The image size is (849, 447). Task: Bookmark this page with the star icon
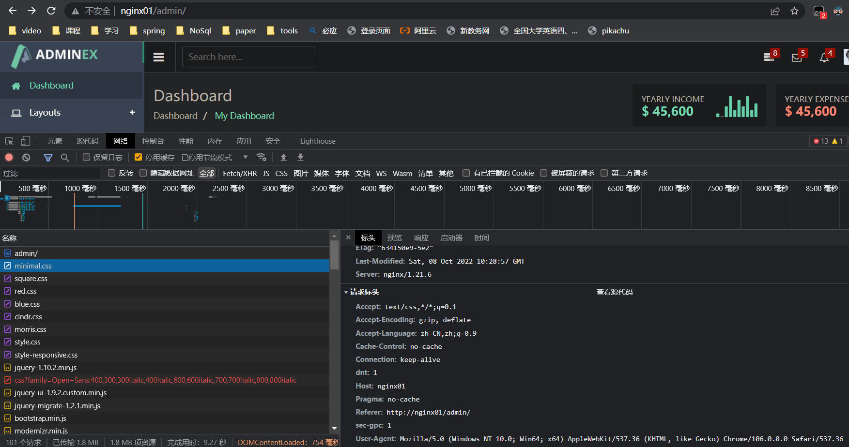794,11
